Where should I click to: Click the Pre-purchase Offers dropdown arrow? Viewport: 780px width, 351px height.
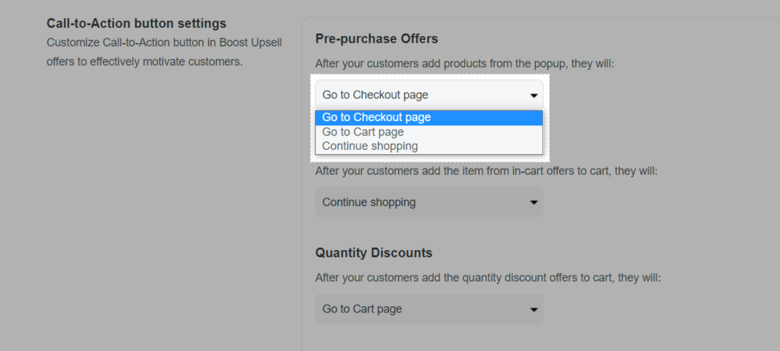[534, 95]
